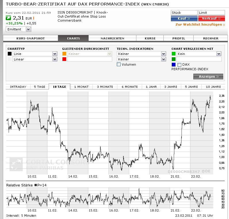Viewport: 229px width, 219px height.
Task: Click the light gray scale color swatch
Action: [x=9, y=59]
